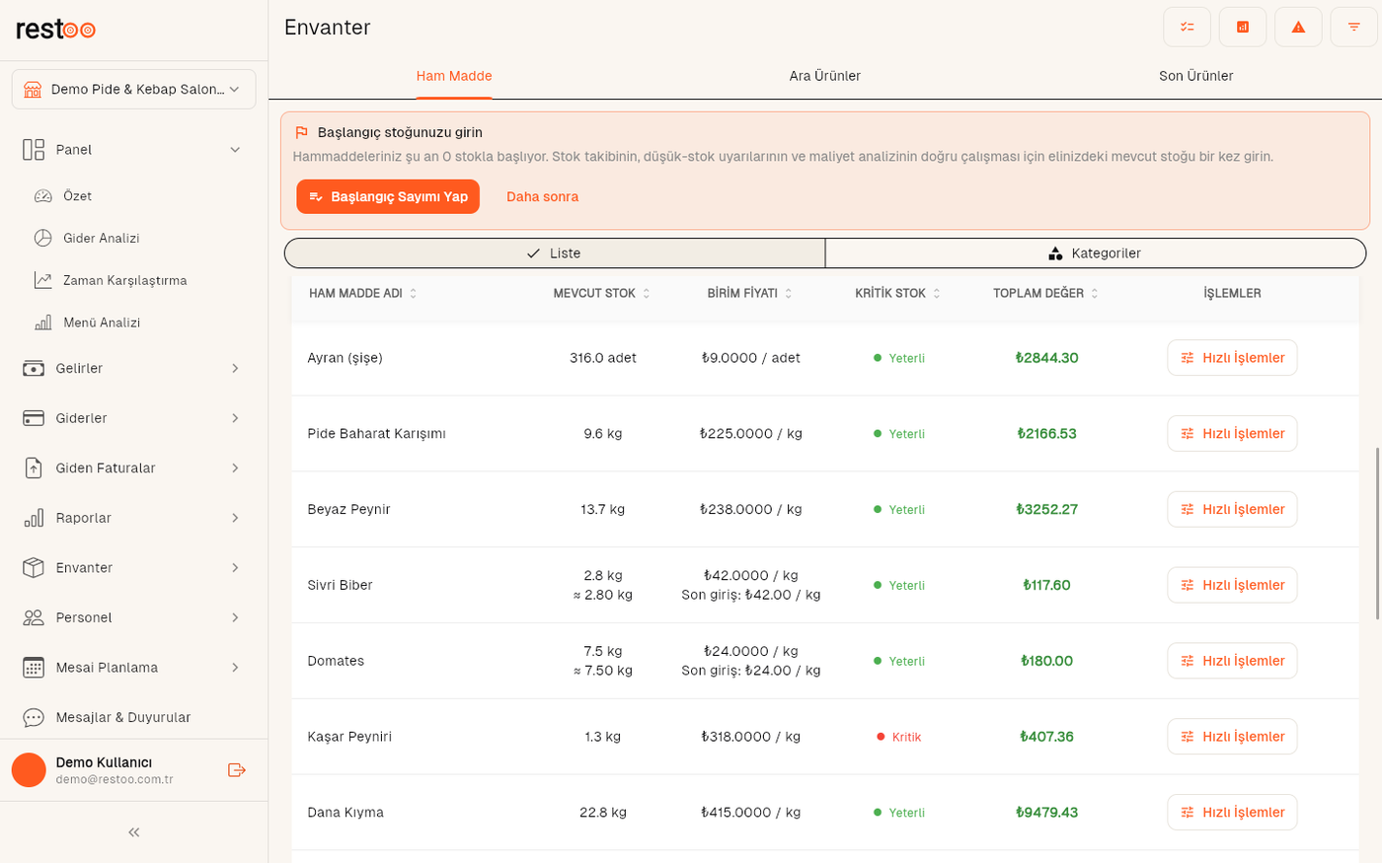Open Gider Analizi in the sidebar

pos(101,239)
